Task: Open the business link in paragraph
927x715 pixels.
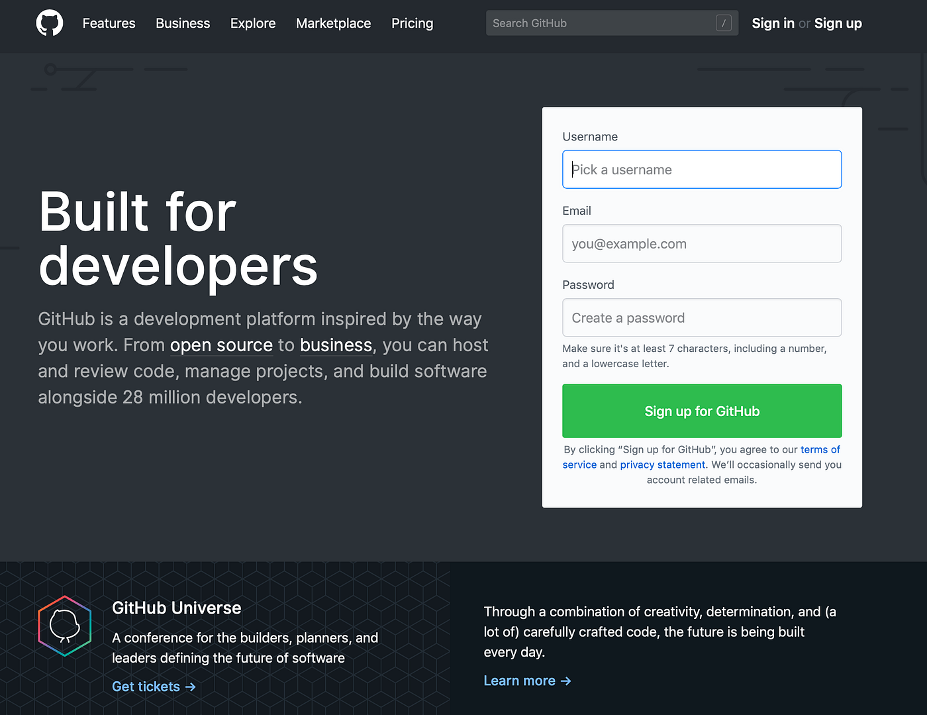Action: 336,345
